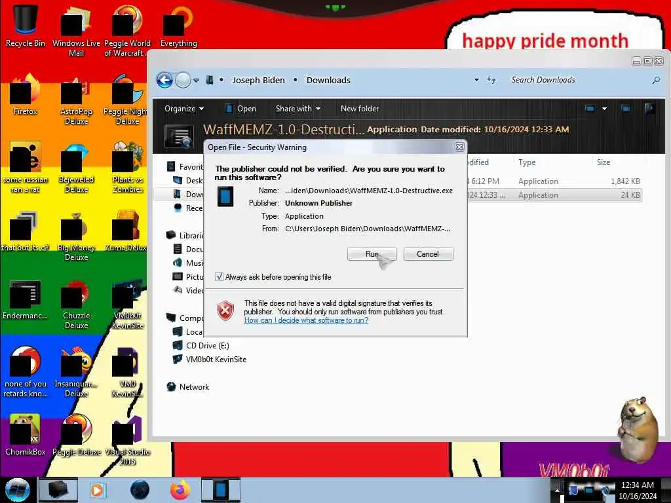Select Network in the navigation pane

point(194,386)
